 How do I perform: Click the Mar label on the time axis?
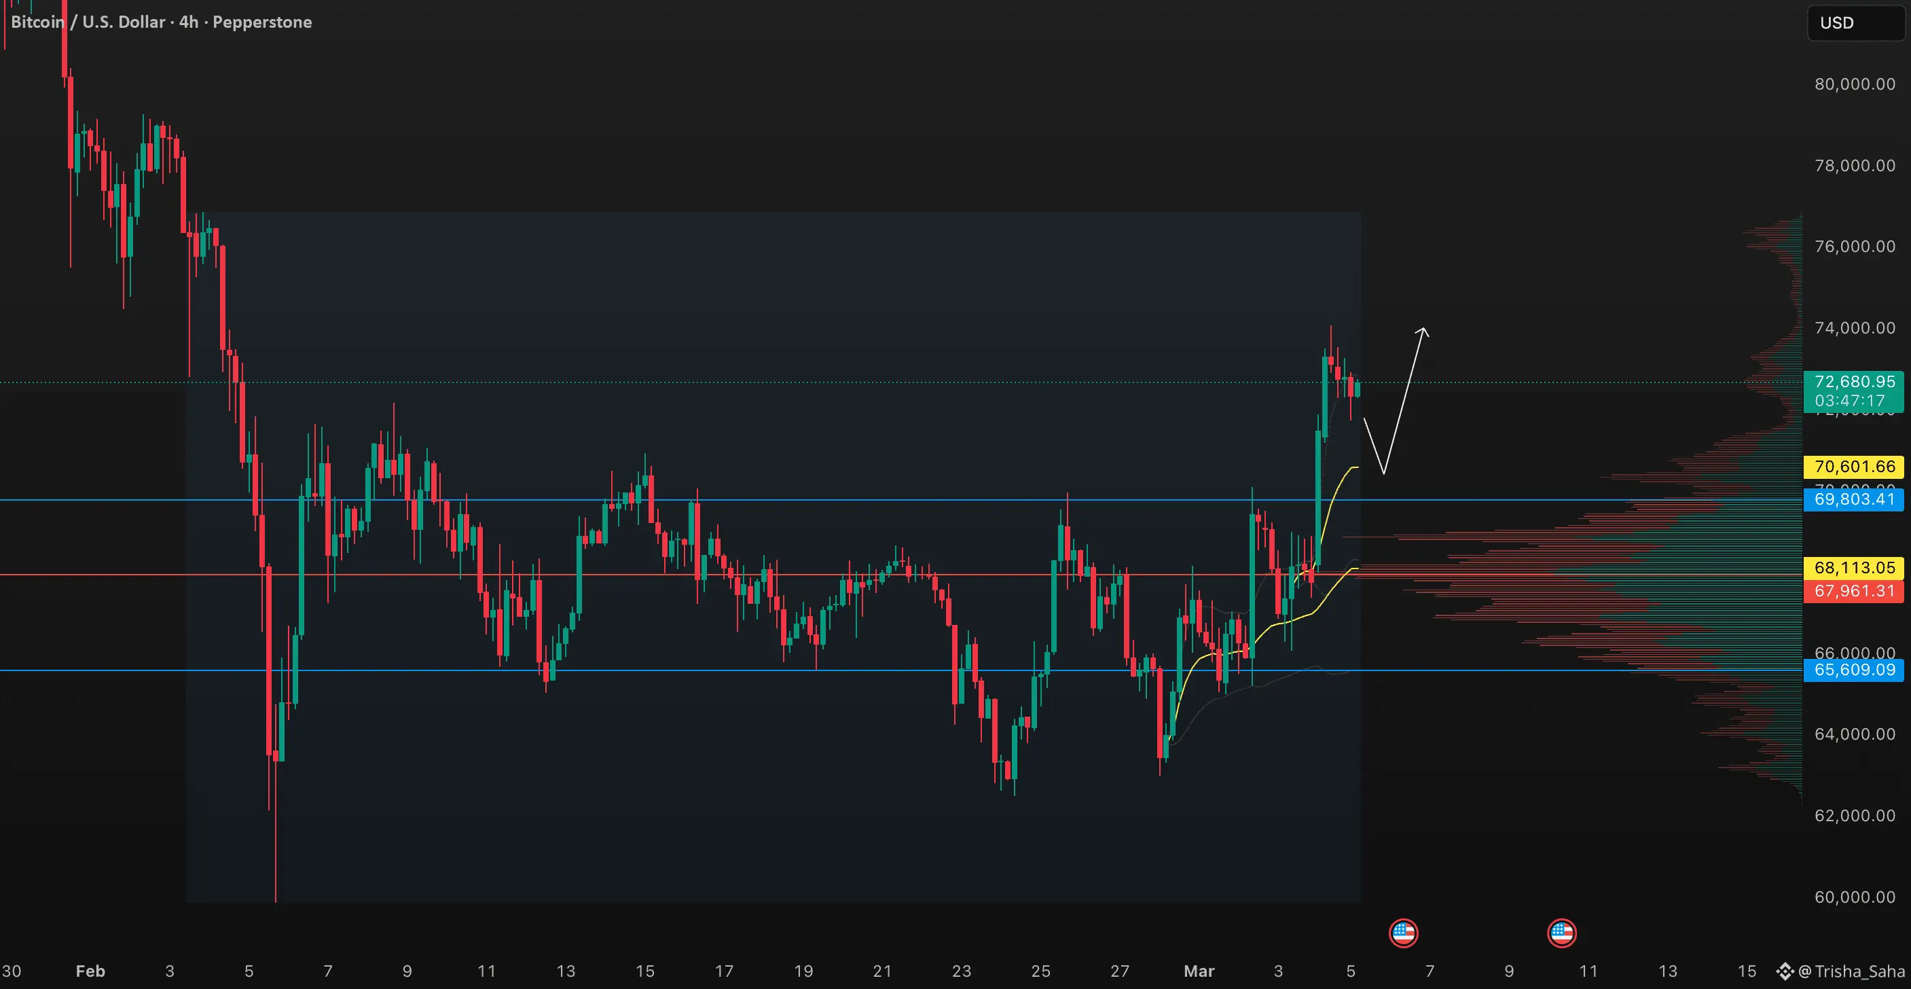1199,971
